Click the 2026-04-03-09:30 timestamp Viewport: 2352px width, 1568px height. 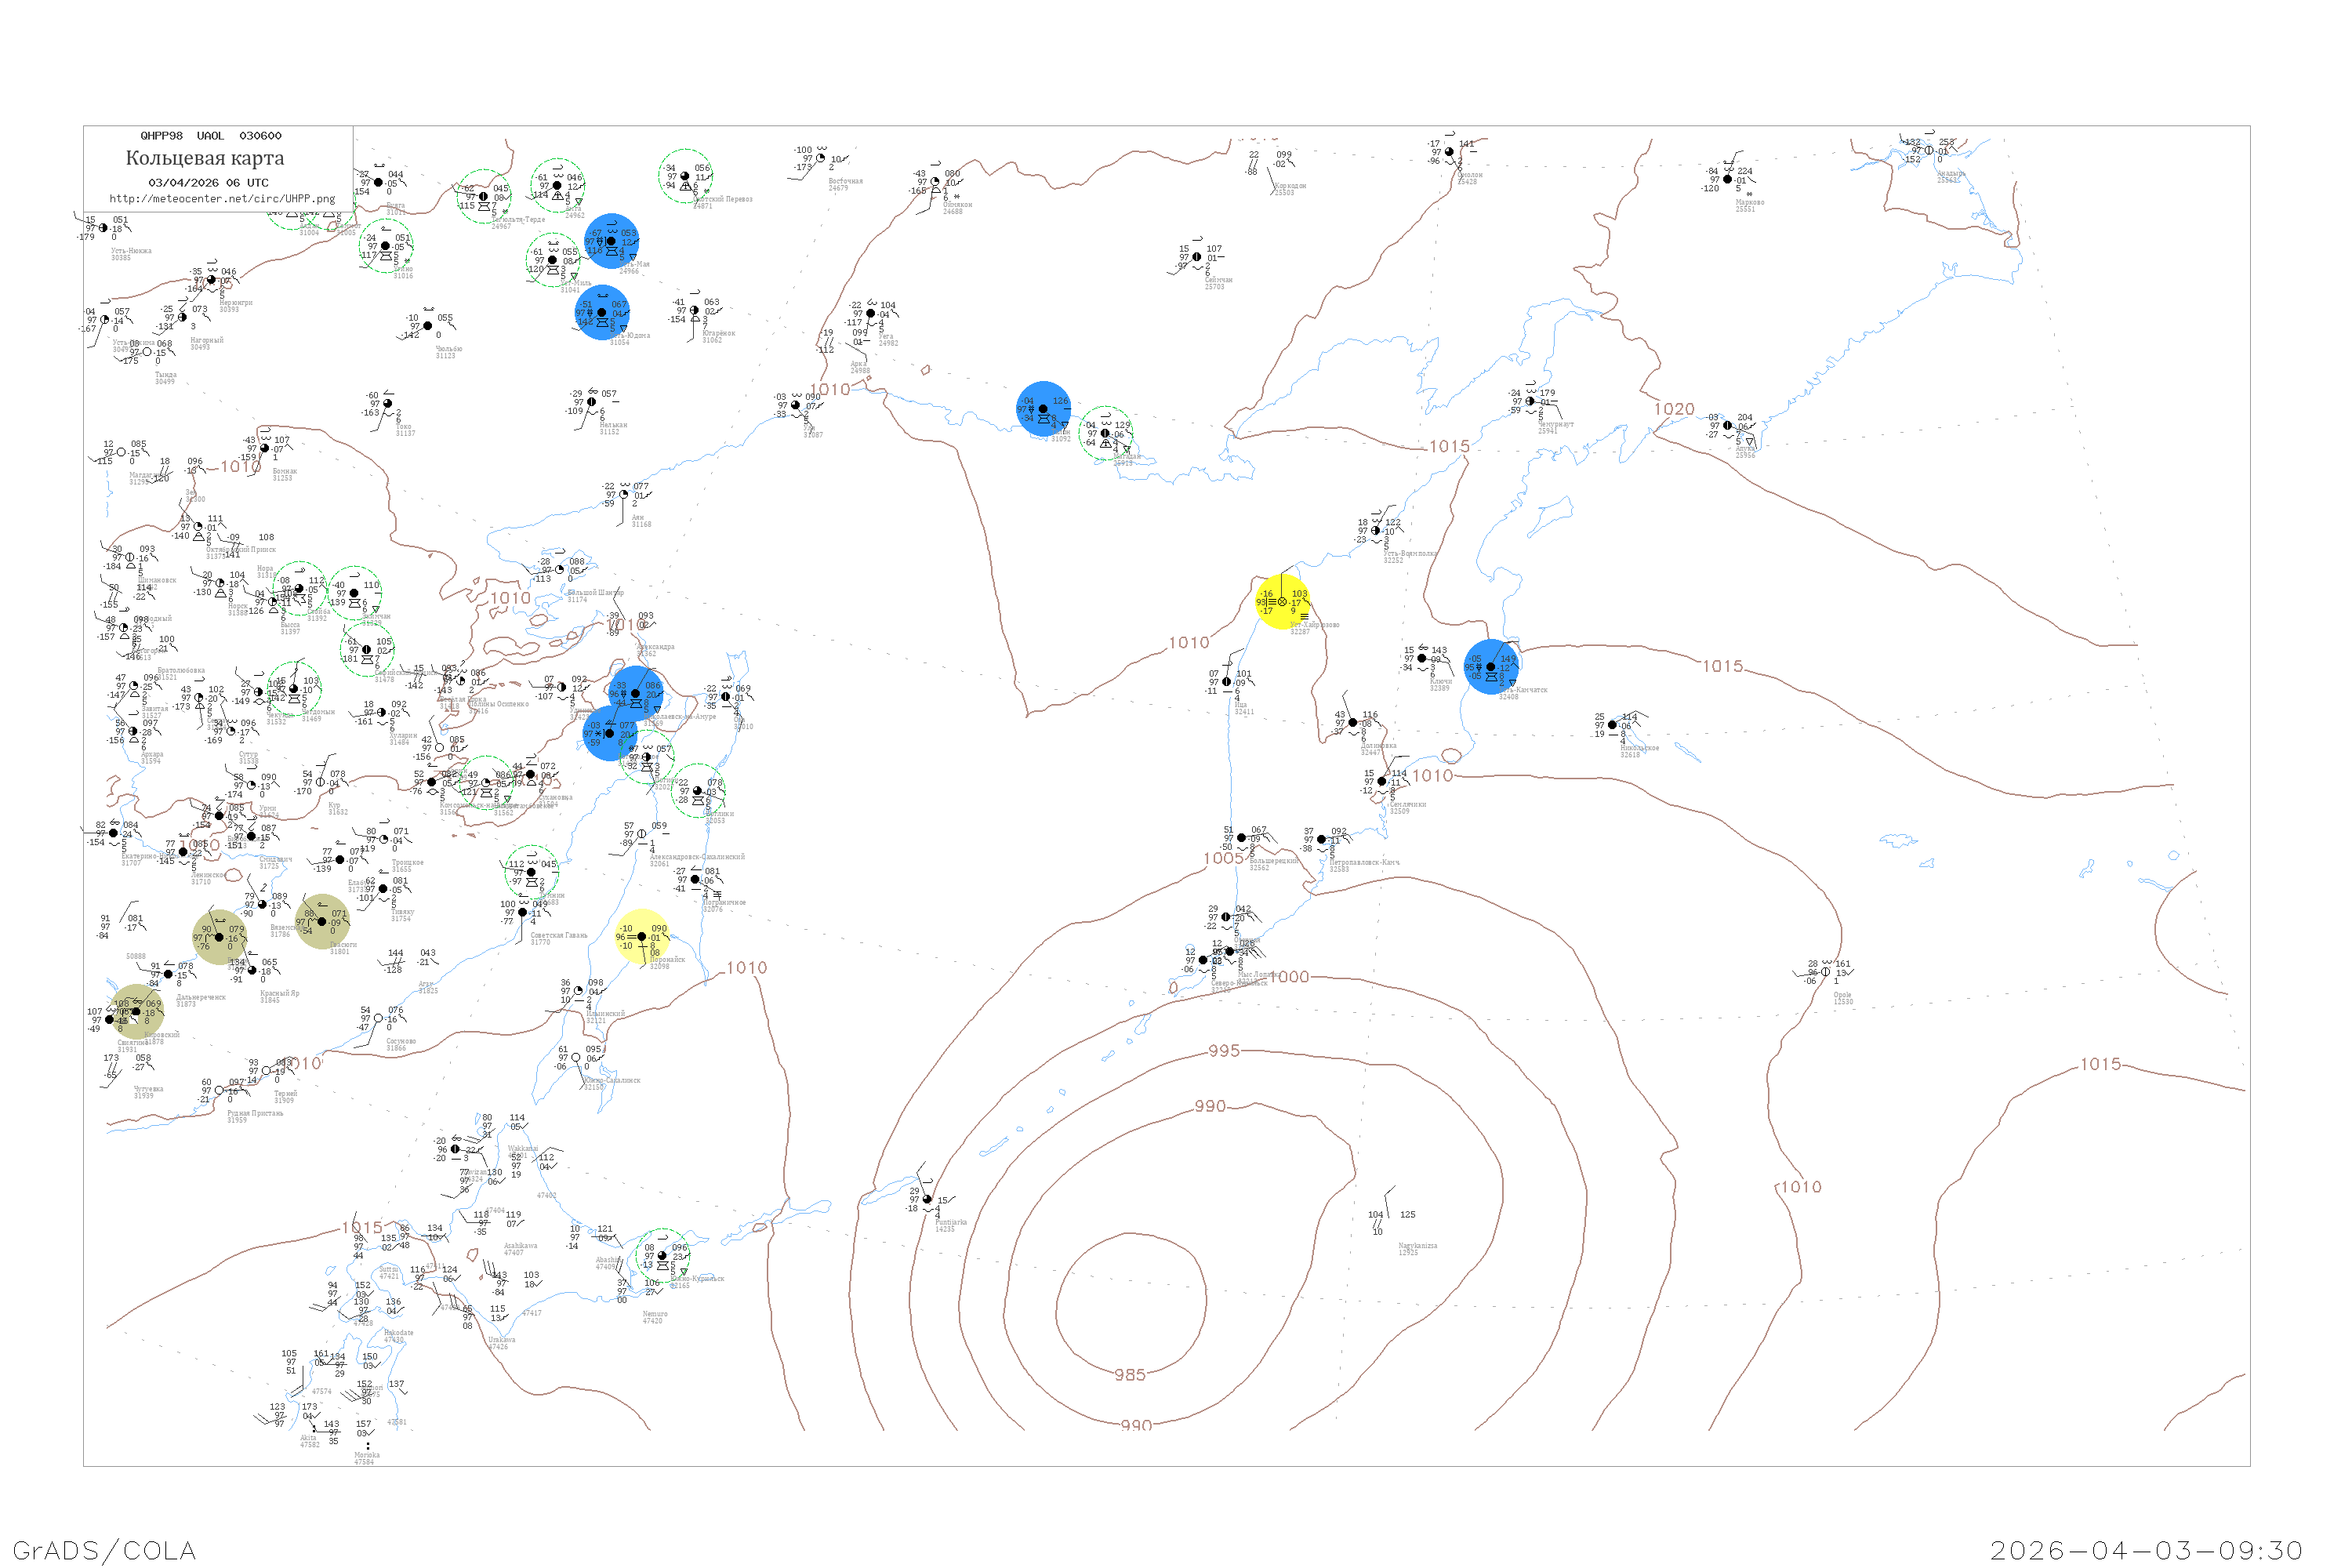click(2146, 1550)
